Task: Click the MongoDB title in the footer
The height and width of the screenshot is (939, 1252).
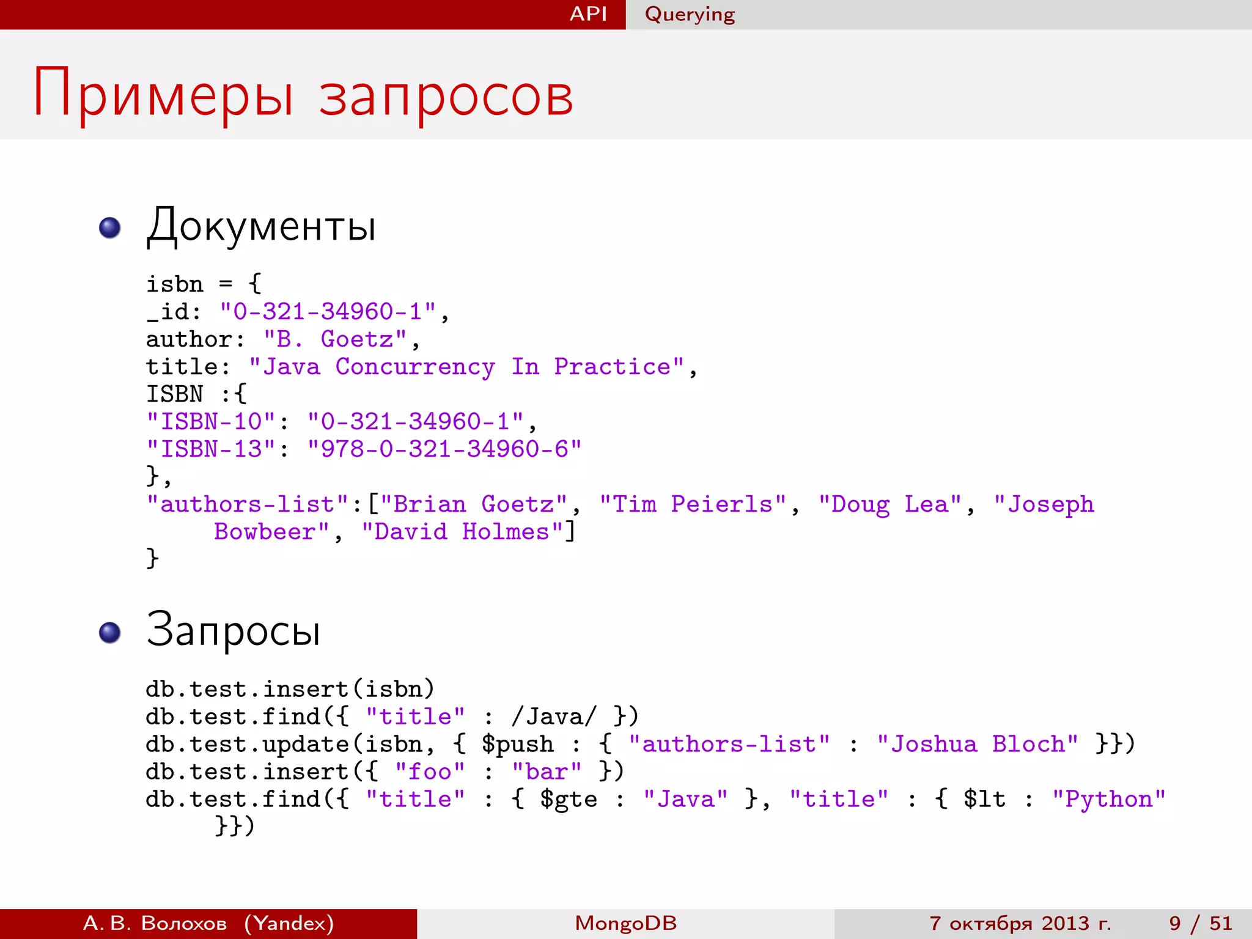Action: 626,923
